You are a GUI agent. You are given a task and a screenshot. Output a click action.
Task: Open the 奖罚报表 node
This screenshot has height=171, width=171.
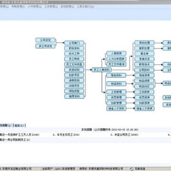144,97
